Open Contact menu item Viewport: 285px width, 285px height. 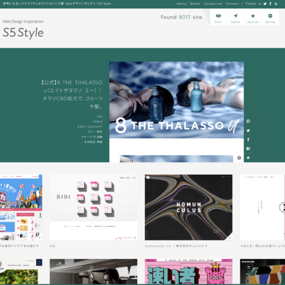[232, 4]
